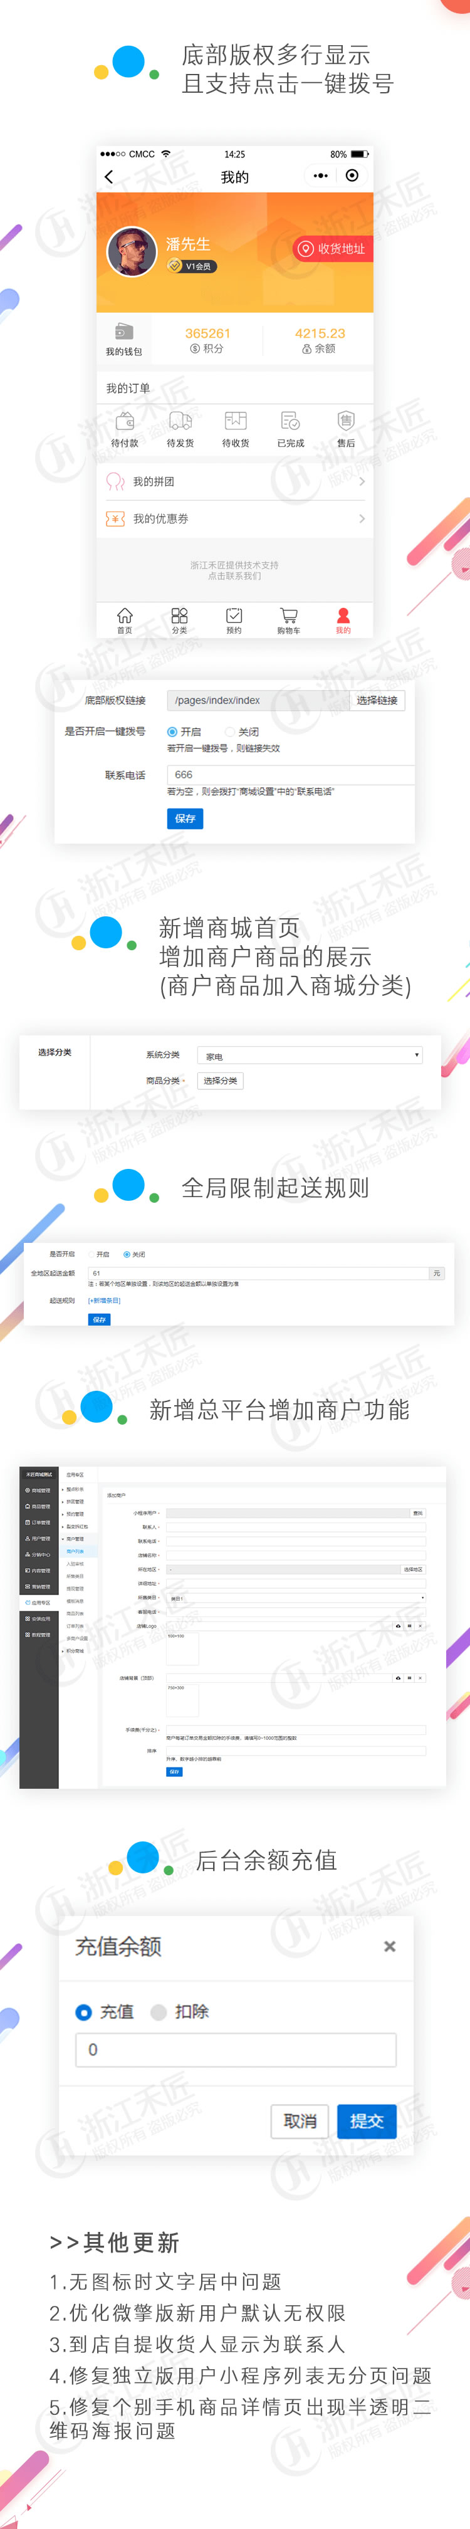Tap the 我的优惠券 coupon icon
Viewport: 470px width, 2529px height.
point(115,518)
